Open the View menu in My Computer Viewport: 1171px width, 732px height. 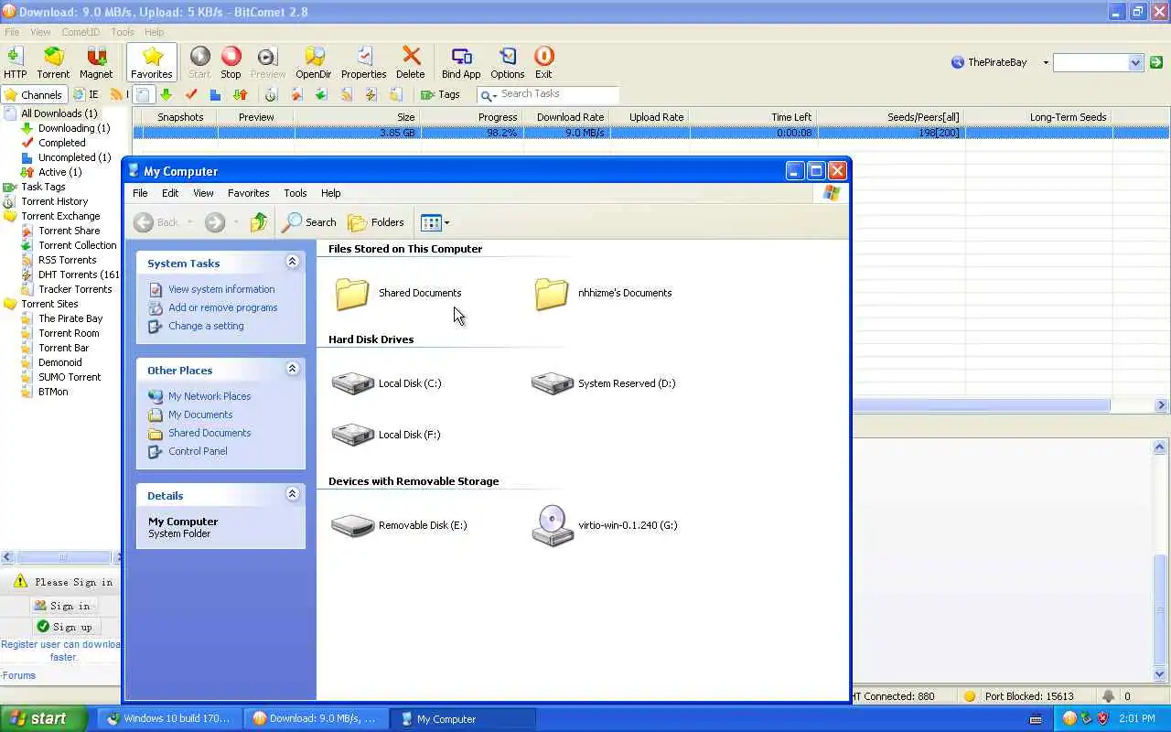(203, 193)
